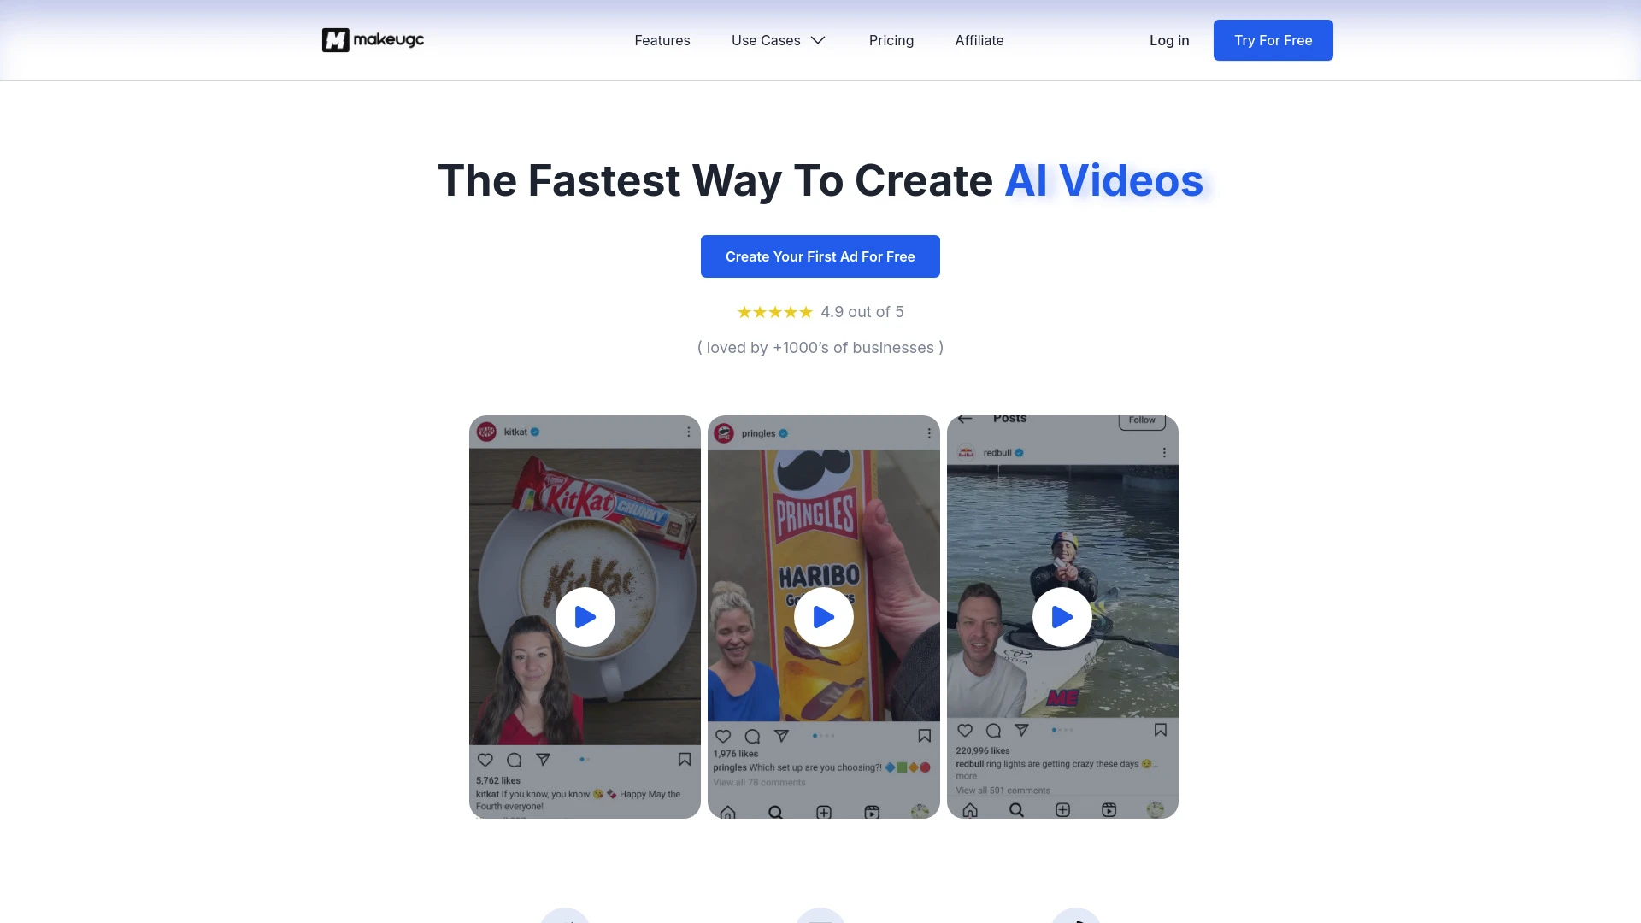1641x923 pixels.
Task: Click the MakeUGC logo icon
Action: [x=332, y=39]
